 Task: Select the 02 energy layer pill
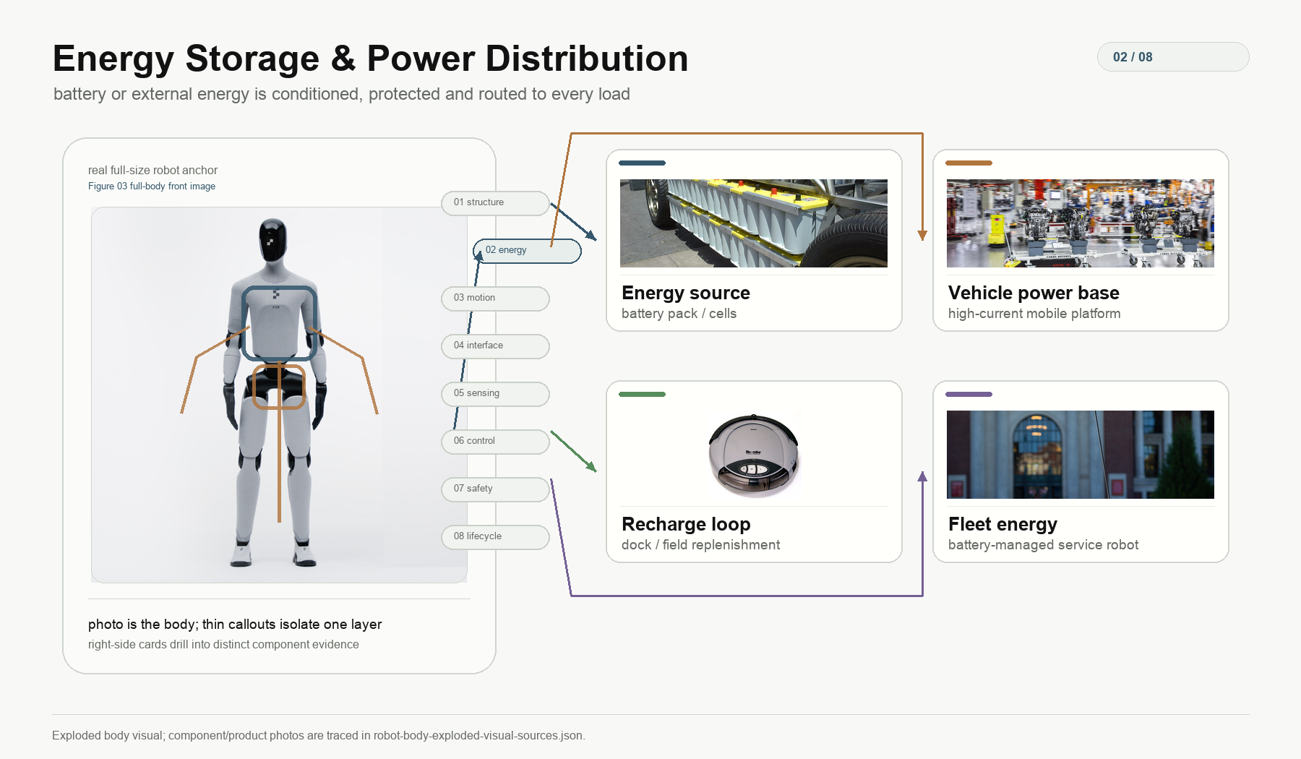[527, 251]
